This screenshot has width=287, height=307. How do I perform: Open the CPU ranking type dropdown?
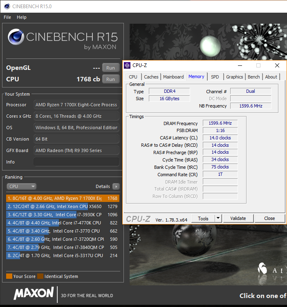tap(22, 186)
